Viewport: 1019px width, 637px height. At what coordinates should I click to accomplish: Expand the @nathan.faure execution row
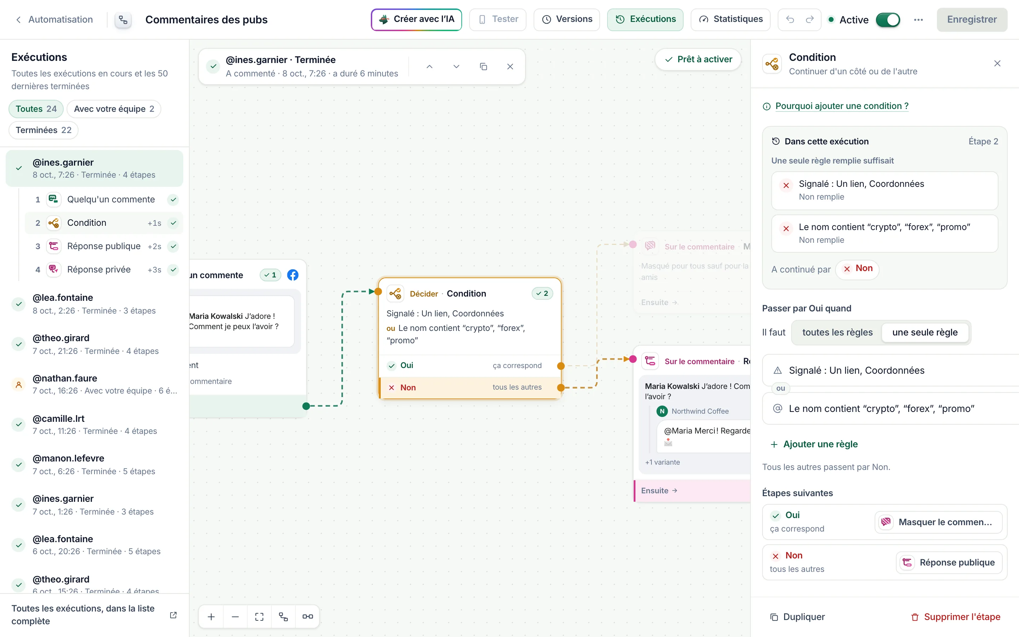(x=94, y=384)
